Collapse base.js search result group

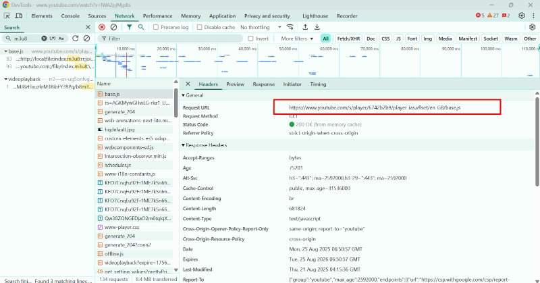click(x=6, y=51)
